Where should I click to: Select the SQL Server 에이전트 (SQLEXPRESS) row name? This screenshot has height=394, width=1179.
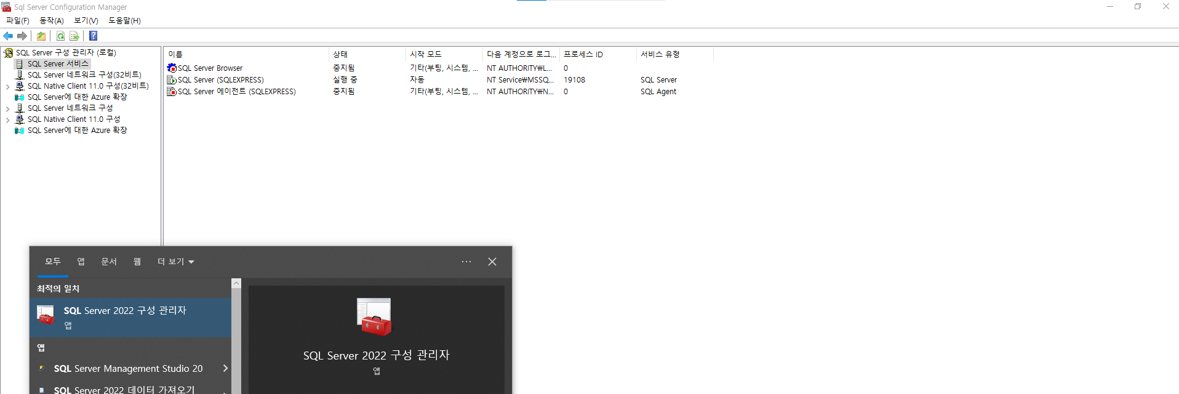coord(236,92)
